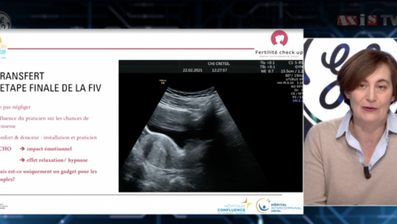The width and height of the screenshot is (397, 224).
Task: Click the 'Fertilité check up' text
Action: click(279, 52)
